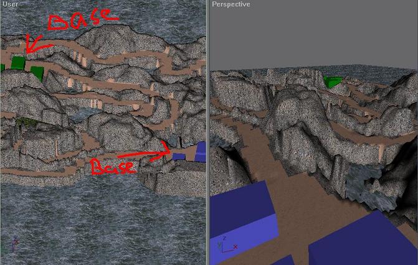This screenshot has height=265, width=418.
Task: Select the largest green box in User viewport
Action: [x=19, y=63]
